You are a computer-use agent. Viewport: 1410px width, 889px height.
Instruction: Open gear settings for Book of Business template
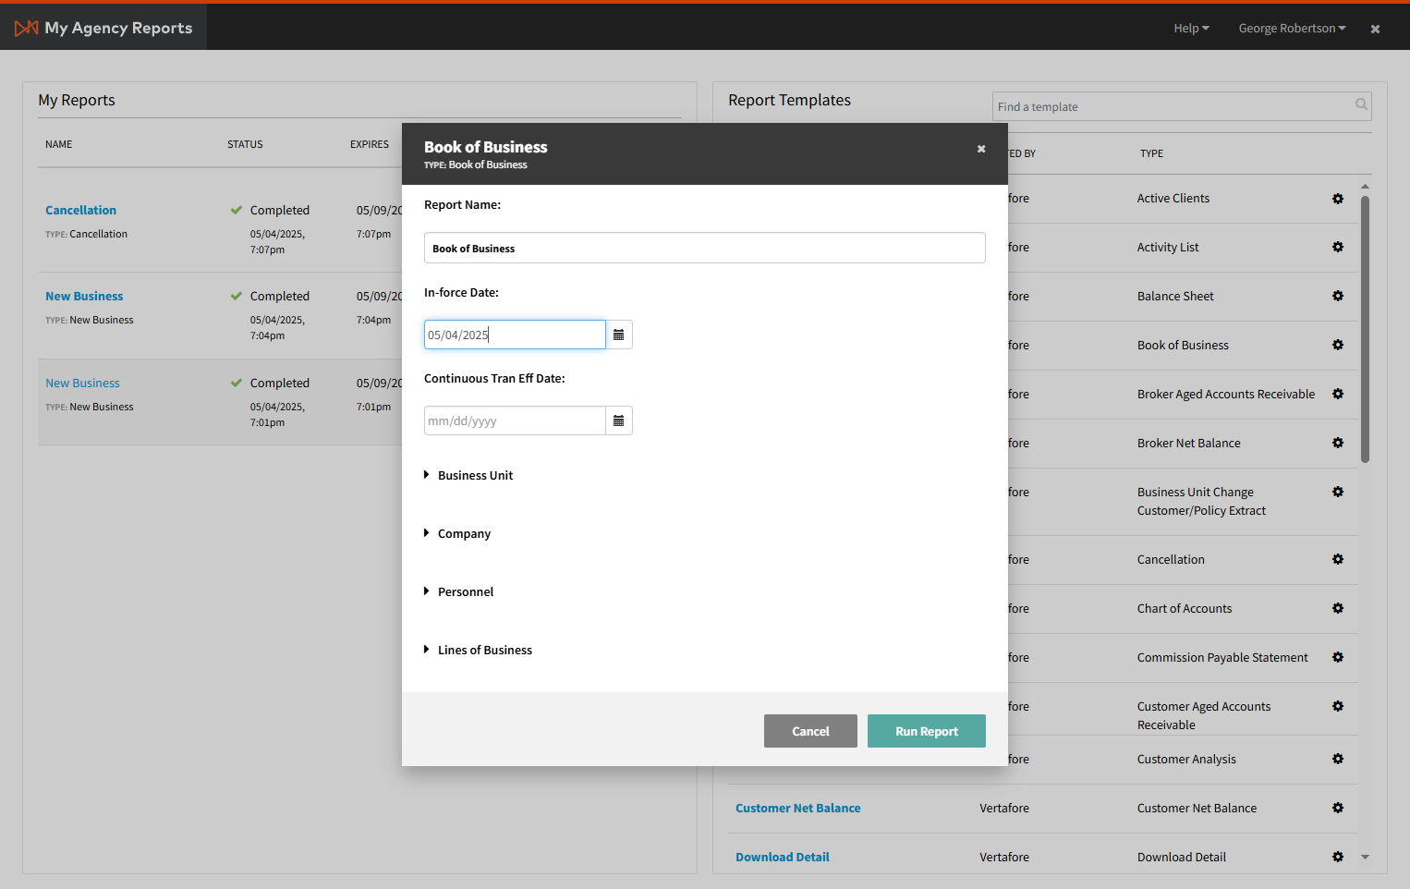coord(1338,345)
